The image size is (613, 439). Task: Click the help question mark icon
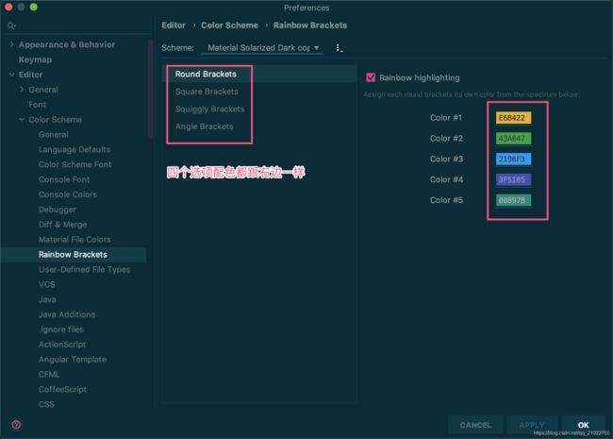16,425
